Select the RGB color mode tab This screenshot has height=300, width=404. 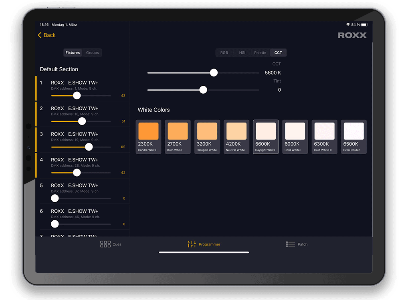point(224,52)
